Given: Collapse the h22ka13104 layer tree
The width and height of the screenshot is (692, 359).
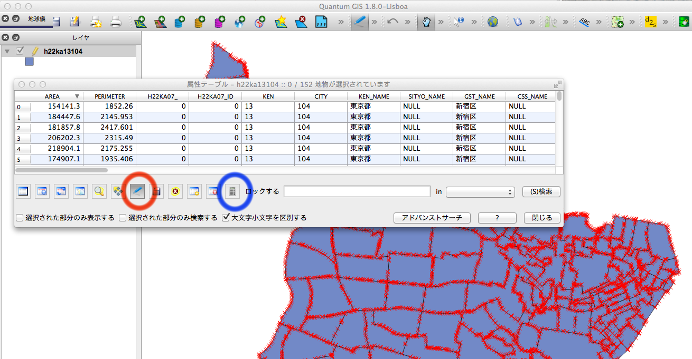Looking at the screenshot, I should tap(7, 51).
